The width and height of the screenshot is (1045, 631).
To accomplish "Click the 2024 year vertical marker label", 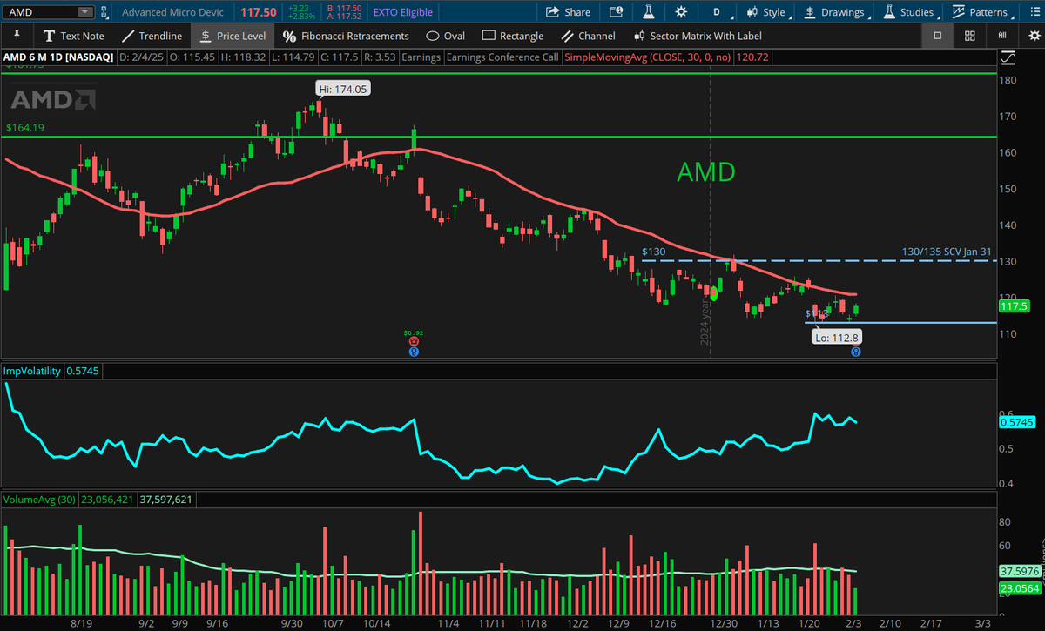I will coord(706,325).
